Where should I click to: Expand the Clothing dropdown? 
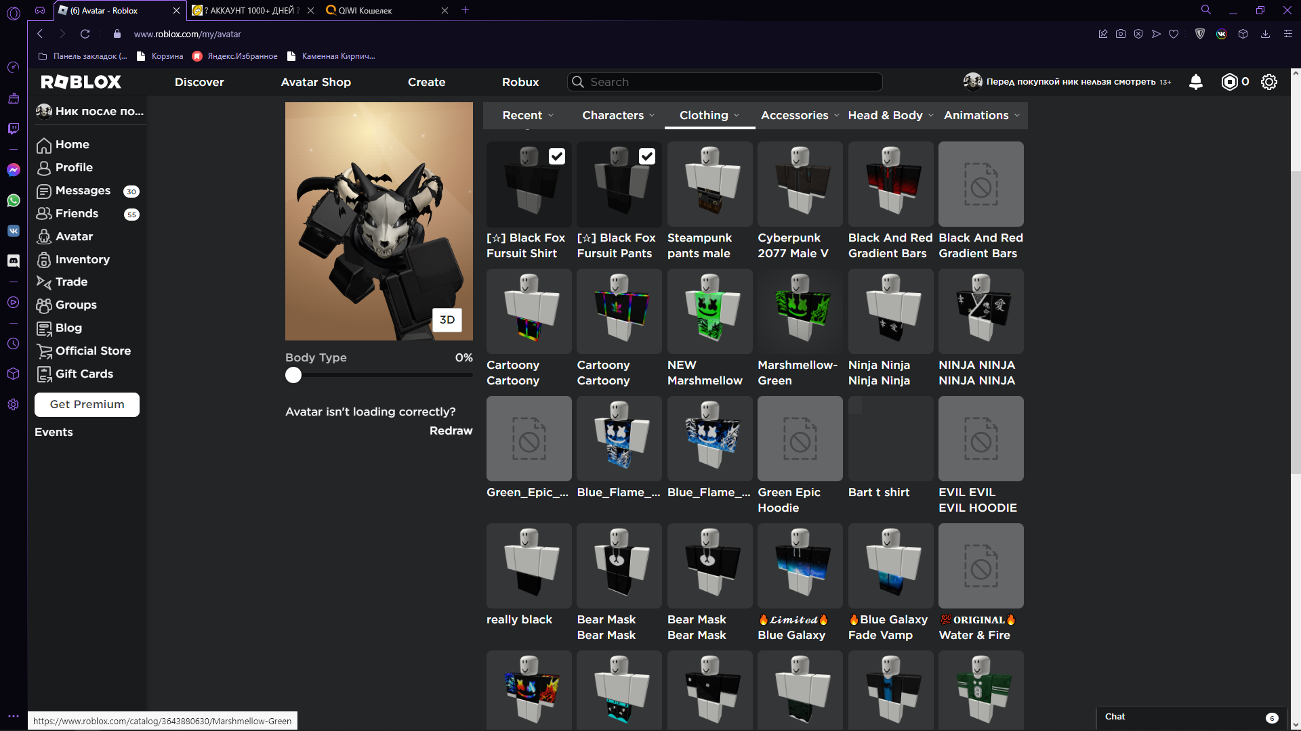tap(710, 116)
